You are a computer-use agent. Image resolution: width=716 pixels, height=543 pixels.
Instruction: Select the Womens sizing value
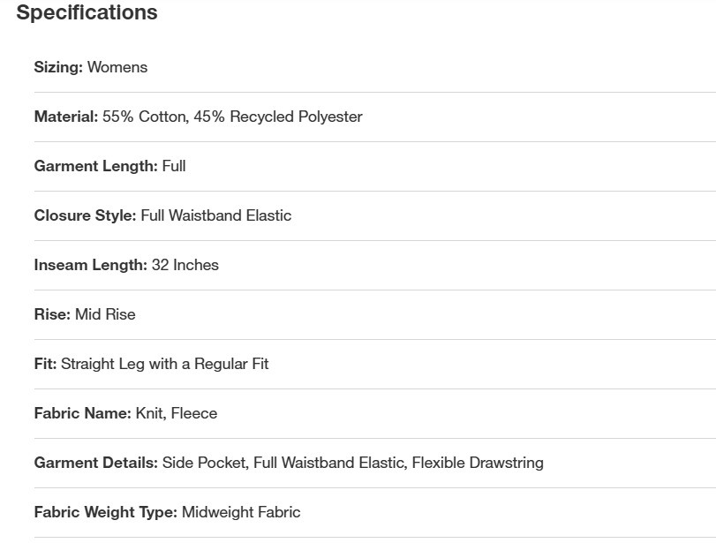[x=117, y=67]
